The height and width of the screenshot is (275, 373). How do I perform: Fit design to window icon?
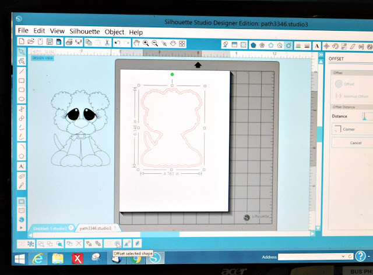182,44
